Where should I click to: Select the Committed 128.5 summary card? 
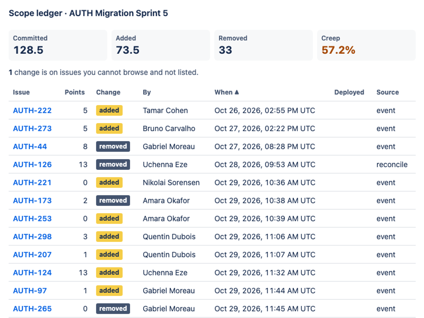pos(58,45)
